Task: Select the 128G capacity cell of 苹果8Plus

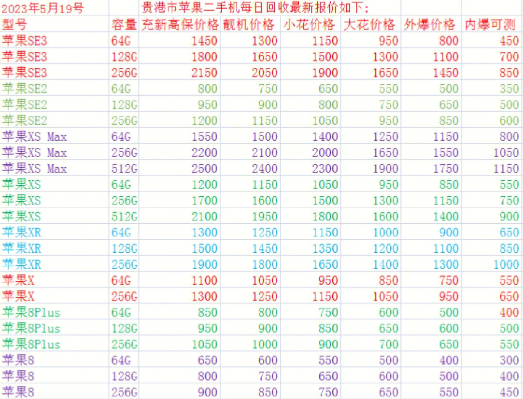Action: tap(124, 328)
